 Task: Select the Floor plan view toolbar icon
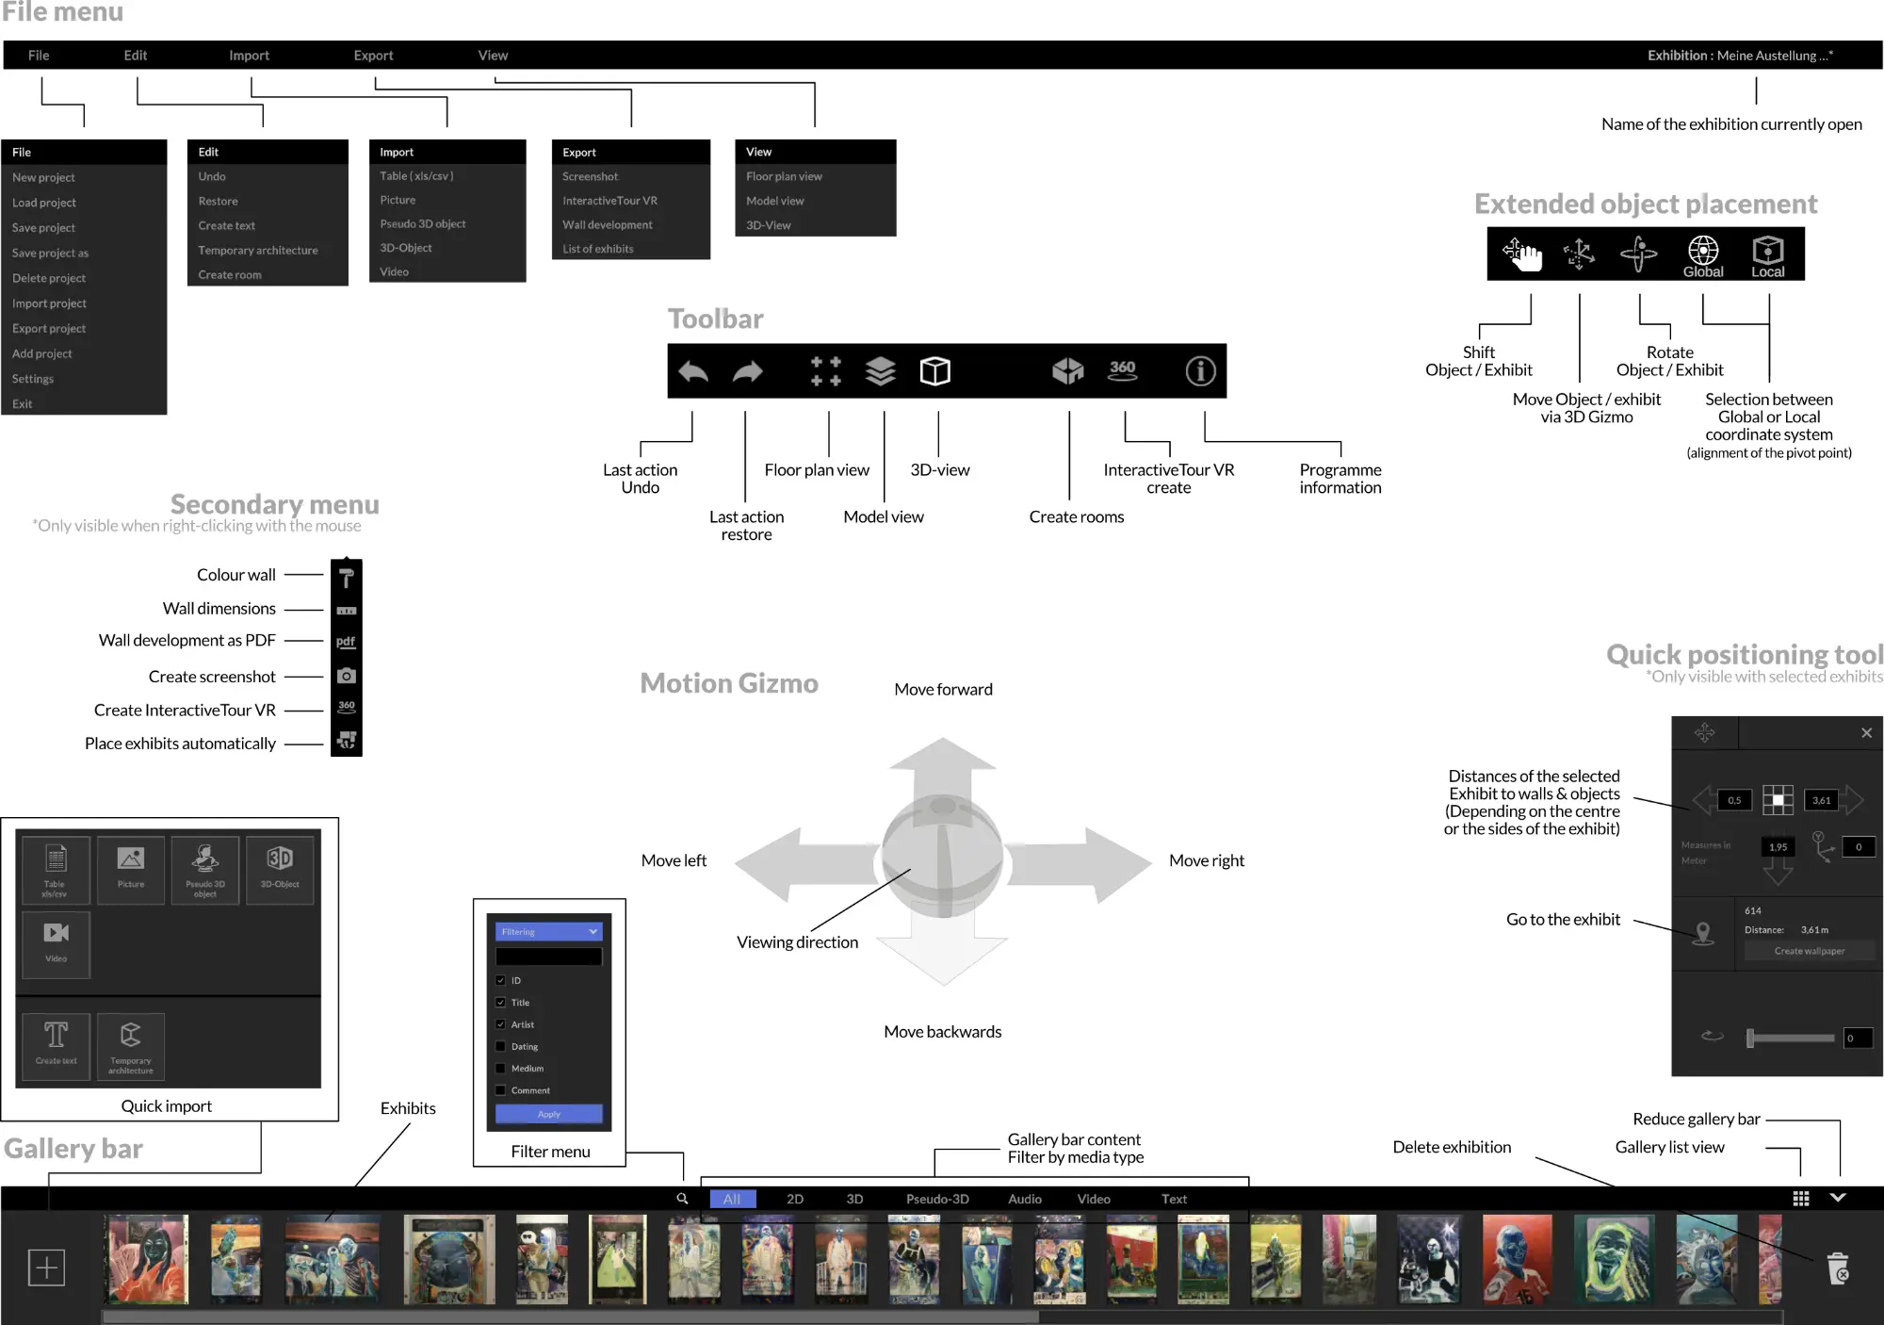coord(825,371)
